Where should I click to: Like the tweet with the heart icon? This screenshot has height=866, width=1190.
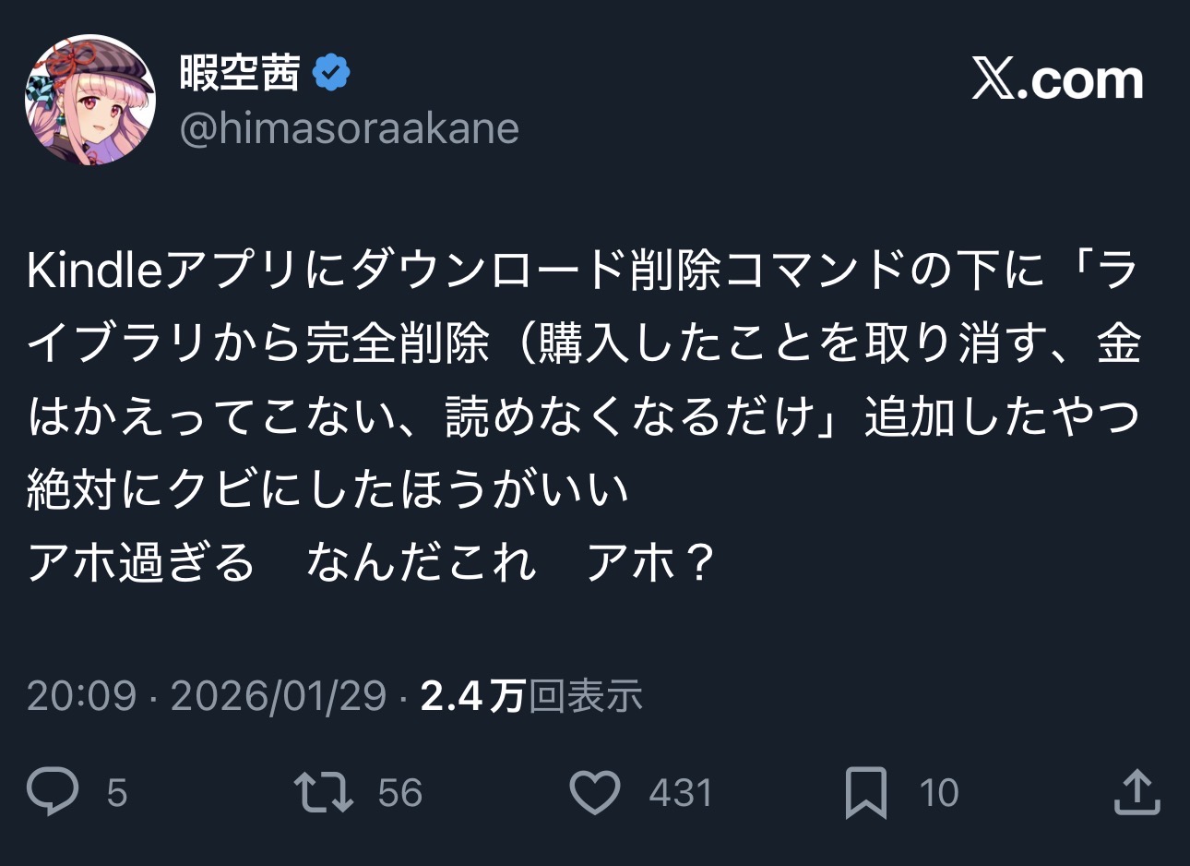(x=594, y=792)
